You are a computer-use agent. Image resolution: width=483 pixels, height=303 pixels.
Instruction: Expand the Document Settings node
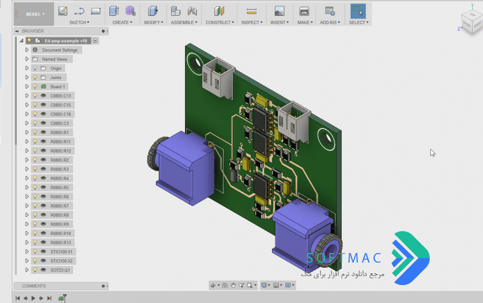(27, 50)
